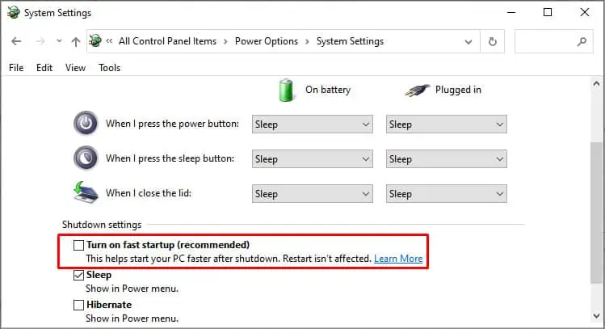Click the power button icon
Image resolution: width=605 pixels, height=329 pixels.
[x=86, y=123]
